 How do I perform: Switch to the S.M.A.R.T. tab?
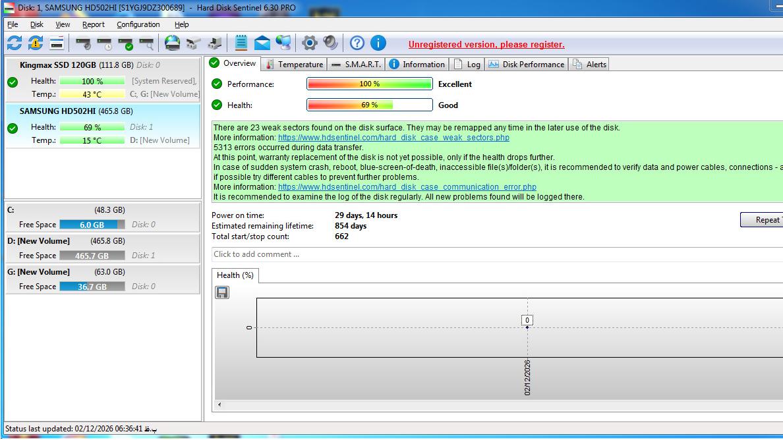pyautogui.click(x=356, y=64)
